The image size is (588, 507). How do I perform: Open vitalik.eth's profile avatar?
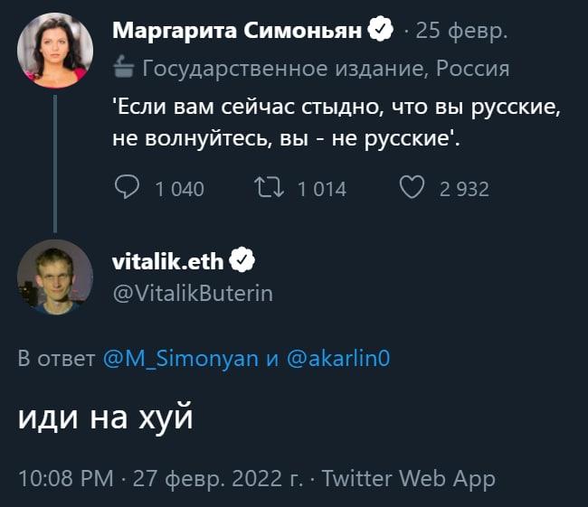tap(55, 277)
